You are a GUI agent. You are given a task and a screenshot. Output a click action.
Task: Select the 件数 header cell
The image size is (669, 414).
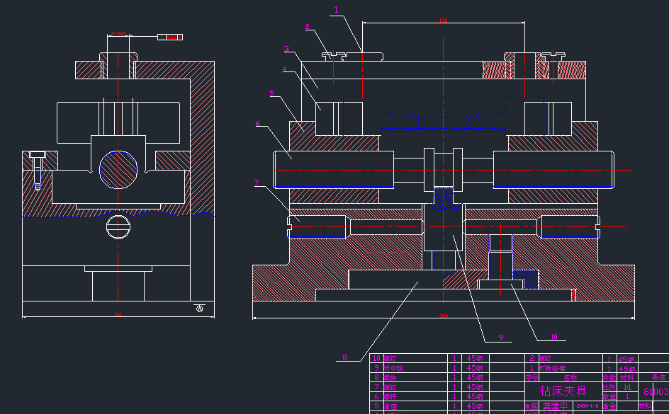tap(609, 377)
